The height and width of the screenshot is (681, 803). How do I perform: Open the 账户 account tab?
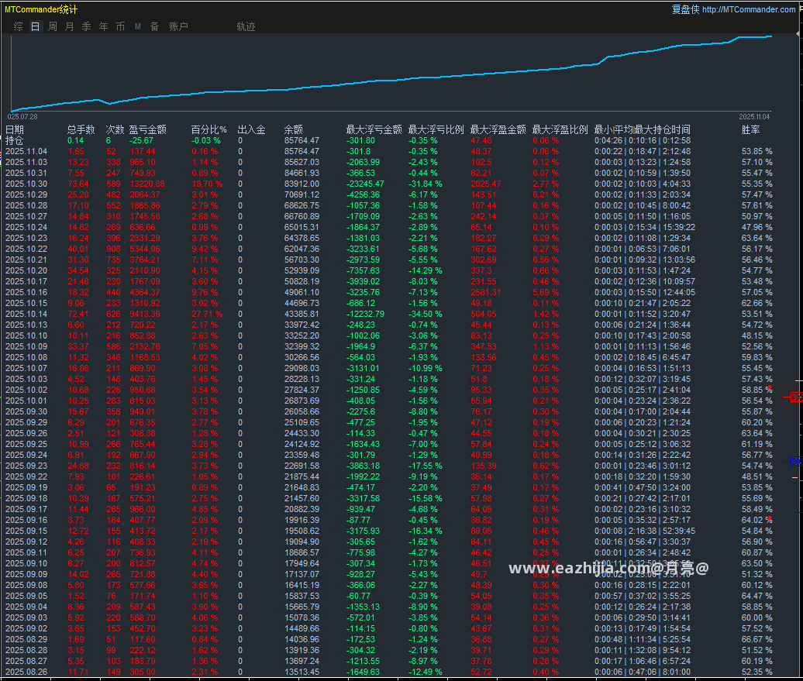click(x=179, y=26)
